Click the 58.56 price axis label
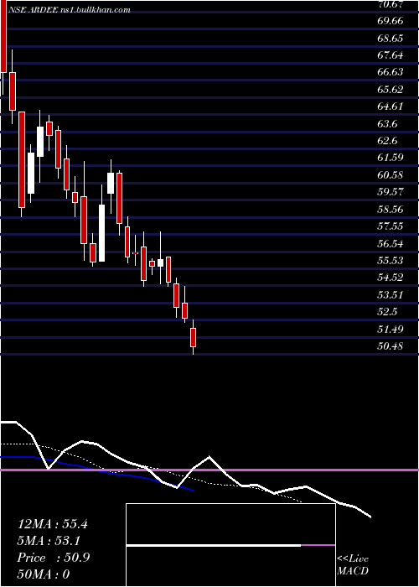 391,209
